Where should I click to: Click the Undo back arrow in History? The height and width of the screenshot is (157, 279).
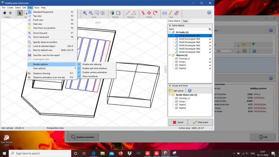click(x=5, y=13)
